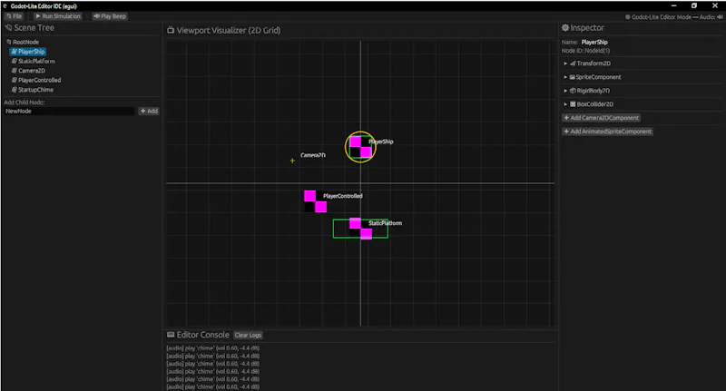
Task: Click the first audio chime log line
Action: pos(213,348)
